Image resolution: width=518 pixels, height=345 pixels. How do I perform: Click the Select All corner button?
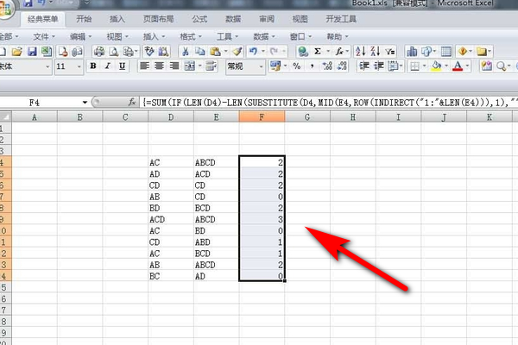[6, 117]
